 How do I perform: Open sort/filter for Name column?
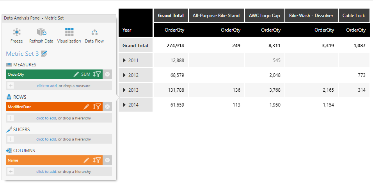(97, 160)
